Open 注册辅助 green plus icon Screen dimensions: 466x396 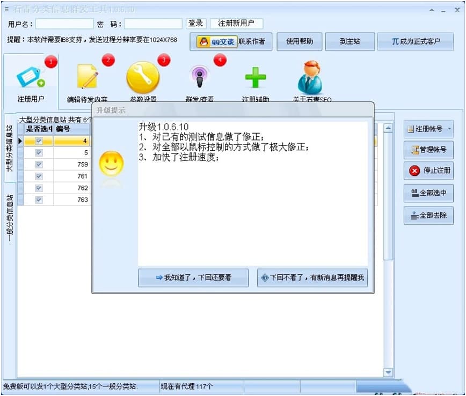pos(256,77)
